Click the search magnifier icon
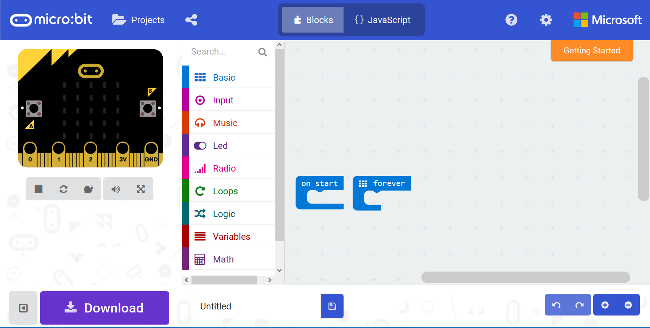This screenshot has width=650, height=328. [263, 52]
